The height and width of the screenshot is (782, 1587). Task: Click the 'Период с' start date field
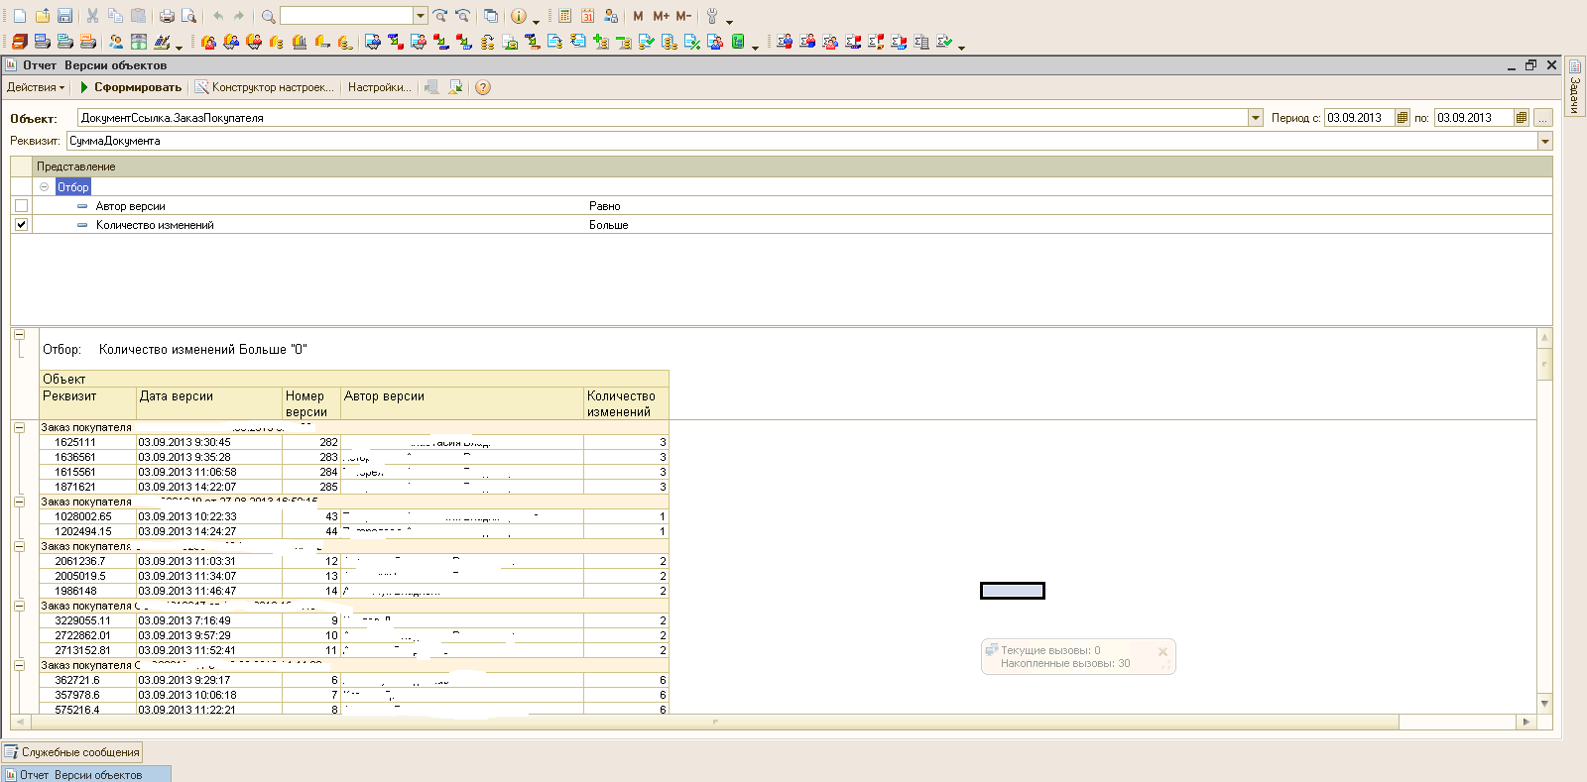pos(1358,118)
